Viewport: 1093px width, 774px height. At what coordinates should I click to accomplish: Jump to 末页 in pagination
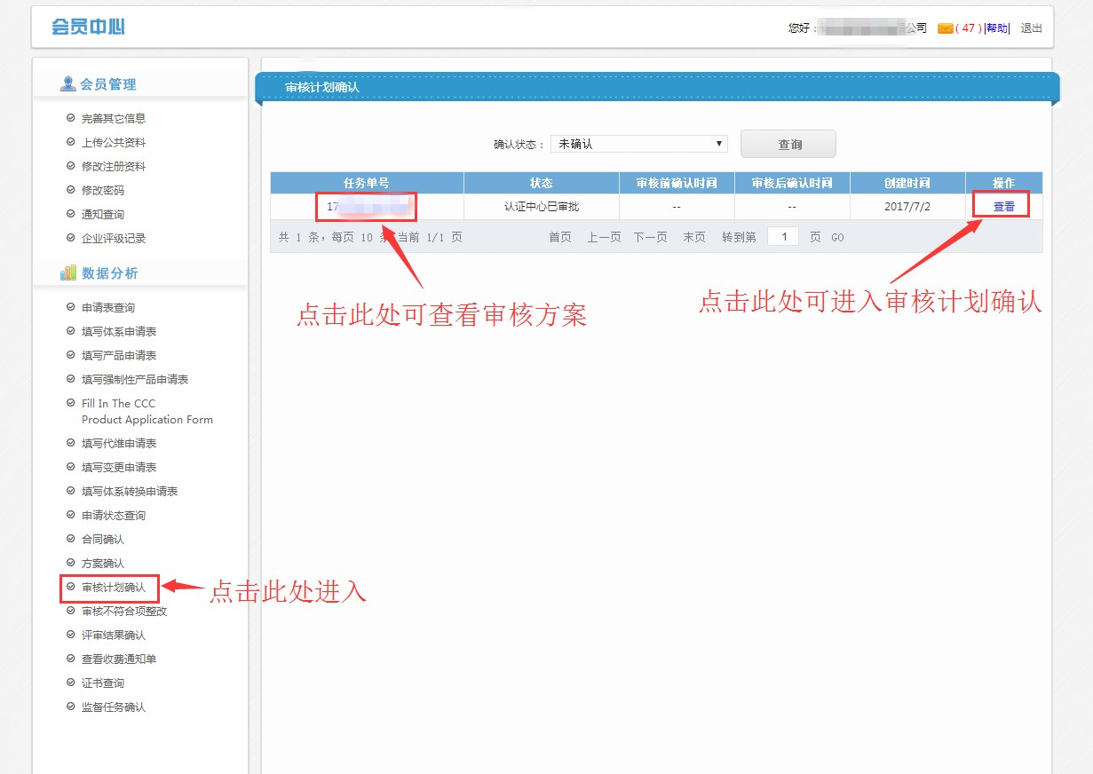694,237
